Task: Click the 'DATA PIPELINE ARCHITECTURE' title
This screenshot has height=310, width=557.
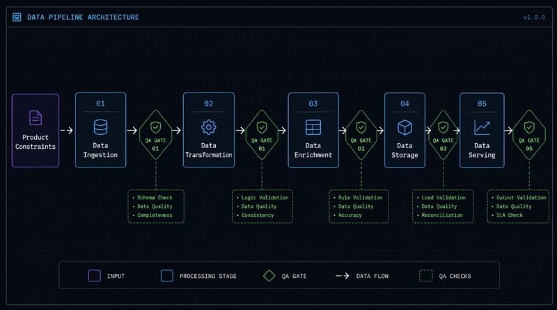Action: coord(83,17)
